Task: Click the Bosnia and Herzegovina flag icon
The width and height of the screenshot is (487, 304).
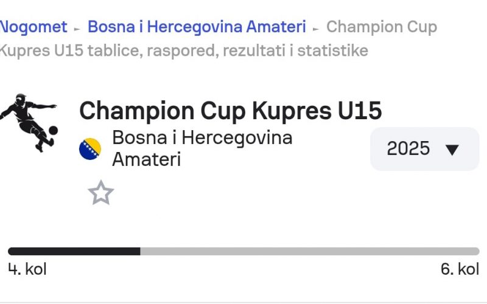Action: pyautogui.click(x=90, y=149)
